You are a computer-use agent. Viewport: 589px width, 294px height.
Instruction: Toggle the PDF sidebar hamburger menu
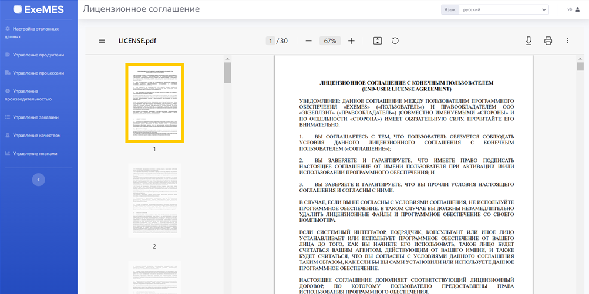pos(102,41)
